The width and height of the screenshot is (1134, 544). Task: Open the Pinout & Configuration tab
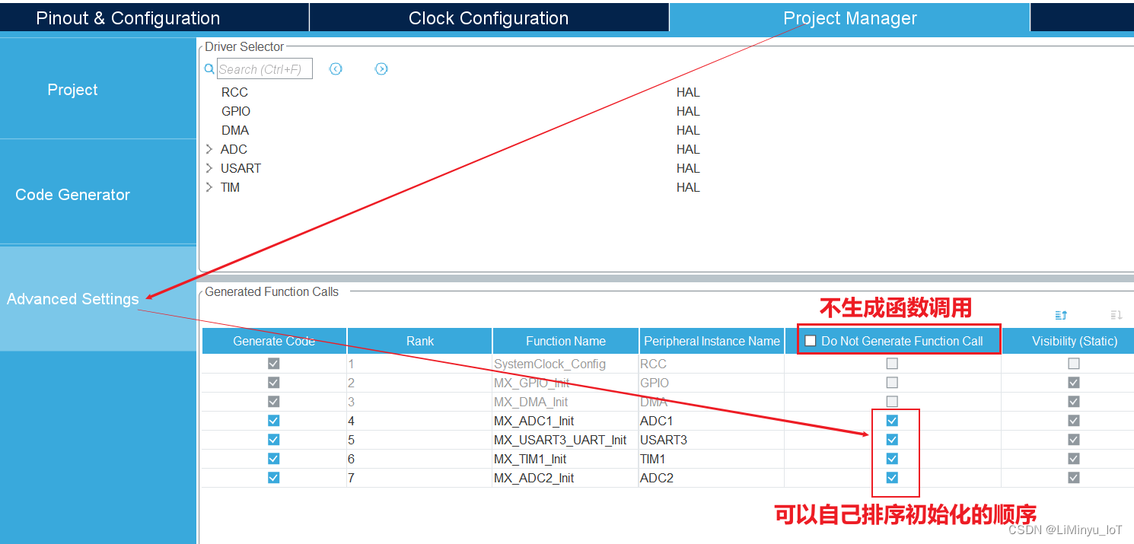[x=127, y=17]
